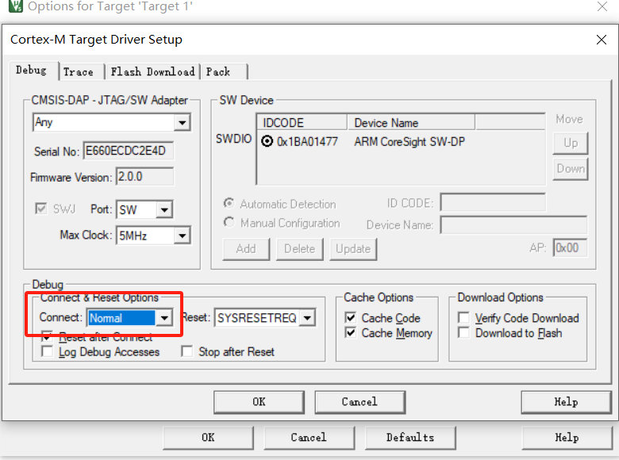Select the SWDIO radio button for 0x1BA01477

tap(267, 141)
